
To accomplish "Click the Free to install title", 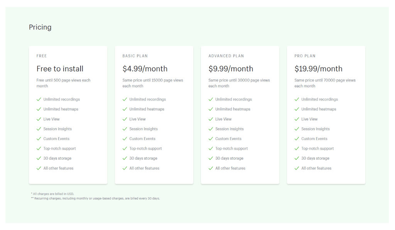I will click(x=60, y=69).
